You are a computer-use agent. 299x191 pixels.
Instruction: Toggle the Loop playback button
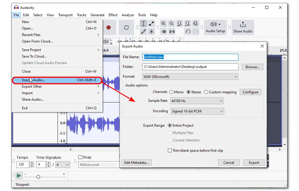(x=126, y=27)
